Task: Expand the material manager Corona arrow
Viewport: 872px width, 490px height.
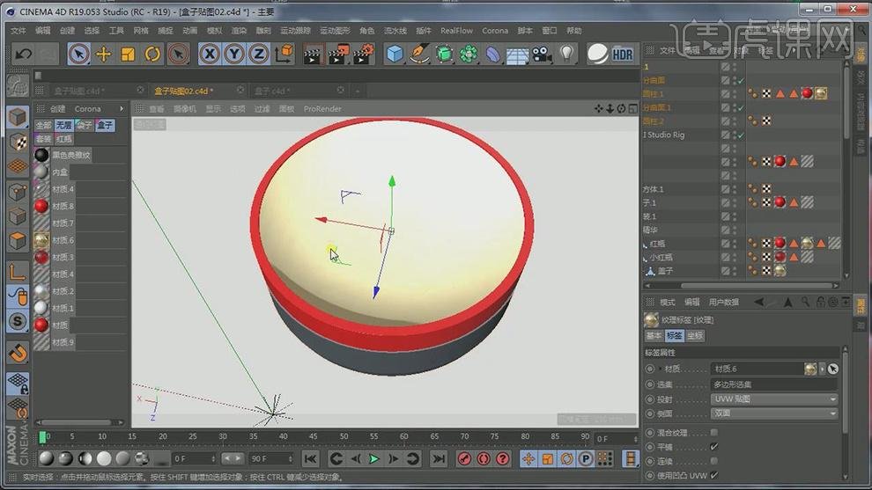Action: 122,109
